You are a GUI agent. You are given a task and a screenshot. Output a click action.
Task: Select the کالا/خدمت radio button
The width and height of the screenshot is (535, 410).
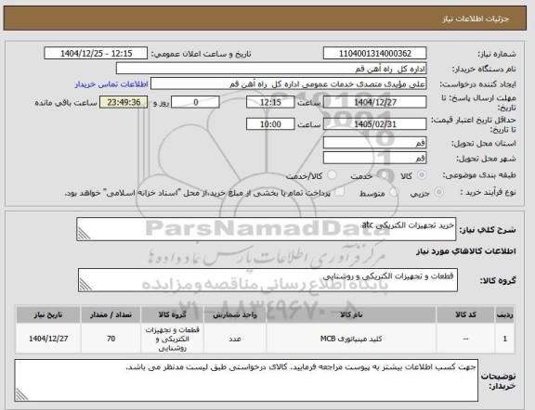pos(332,175)
